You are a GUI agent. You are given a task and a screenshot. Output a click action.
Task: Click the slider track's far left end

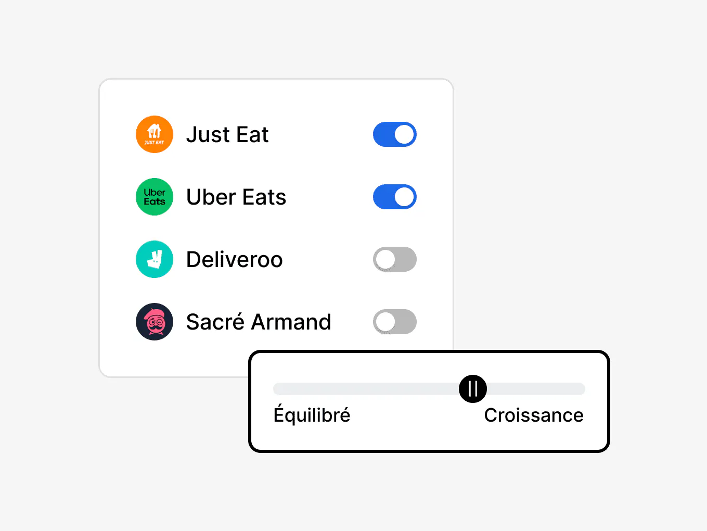[277, 389]
